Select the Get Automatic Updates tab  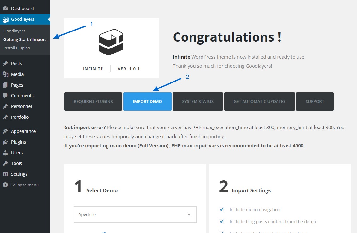(x=259, y=101)
